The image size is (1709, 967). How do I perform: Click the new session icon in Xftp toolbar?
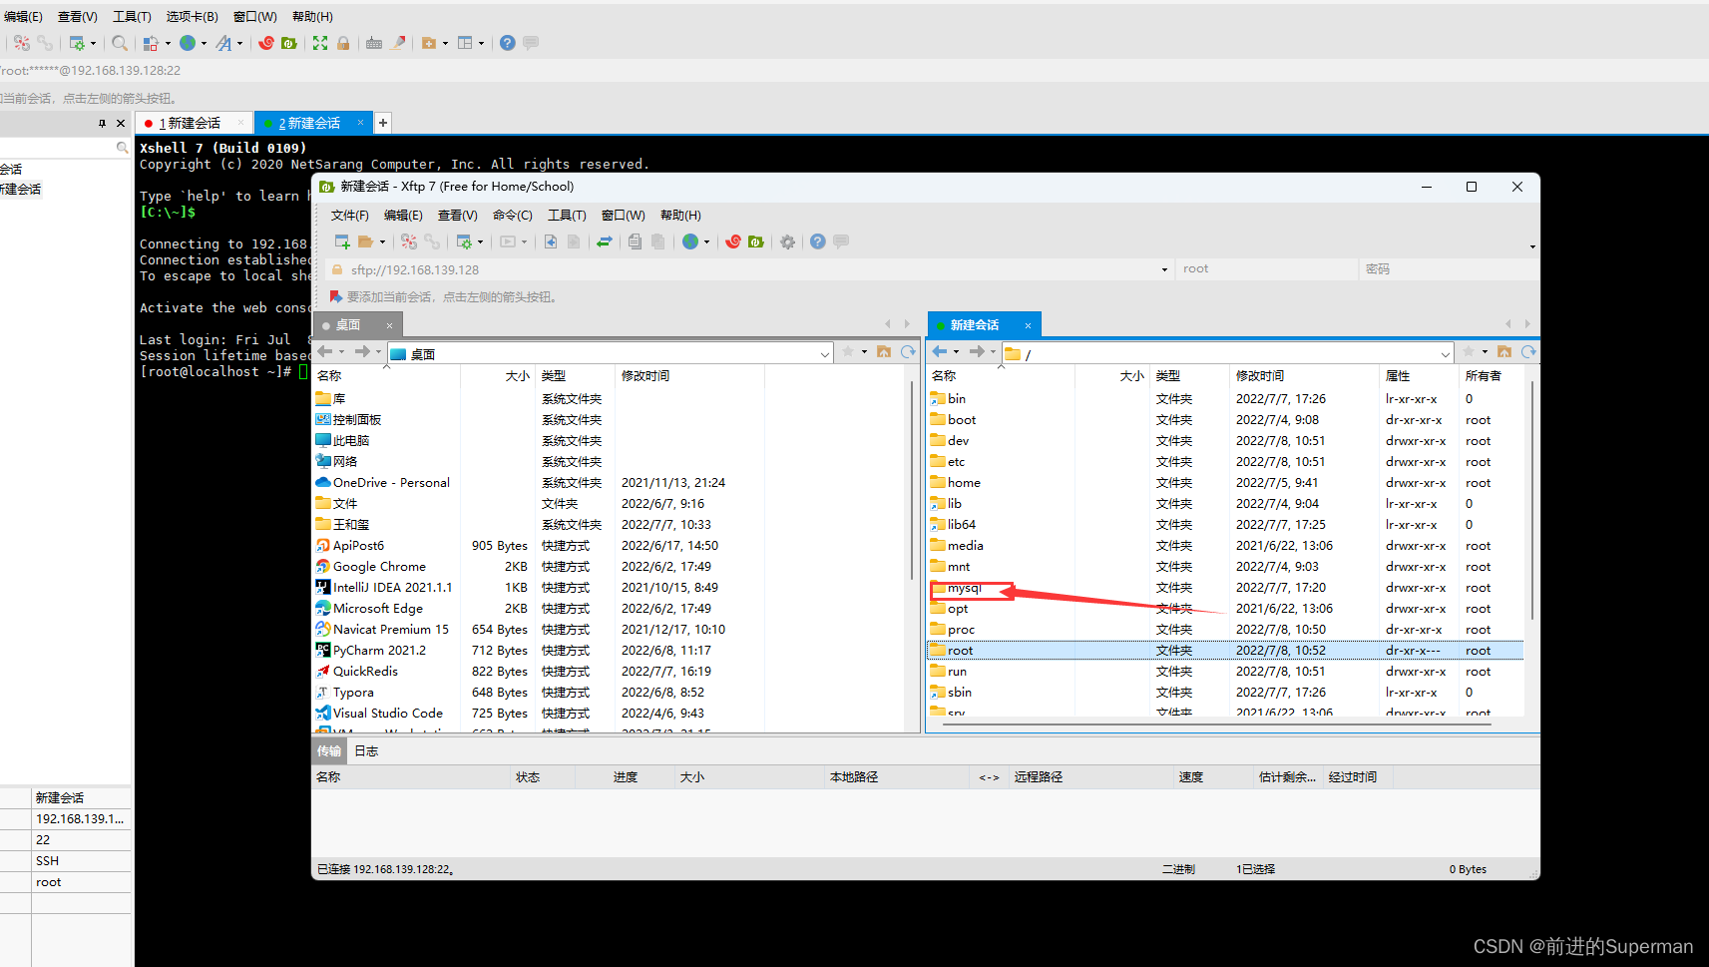click(342, 242)
